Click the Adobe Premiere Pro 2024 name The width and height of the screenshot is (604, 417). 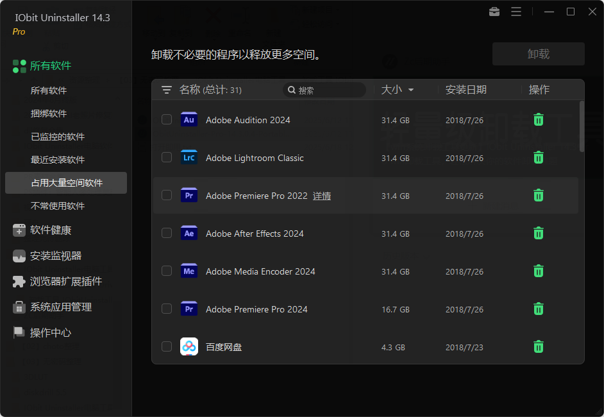click(x=256, y=309)
